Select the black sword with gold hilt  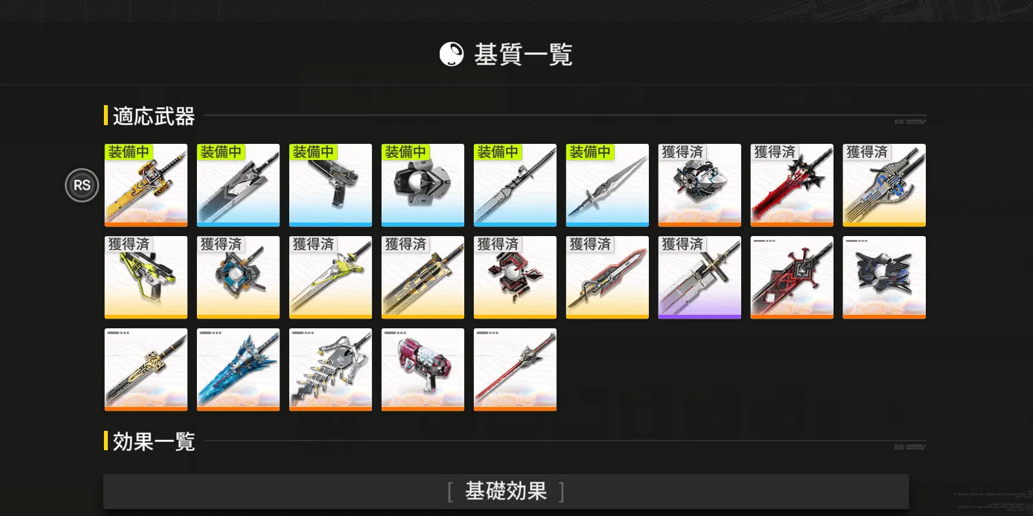point(146,370)
